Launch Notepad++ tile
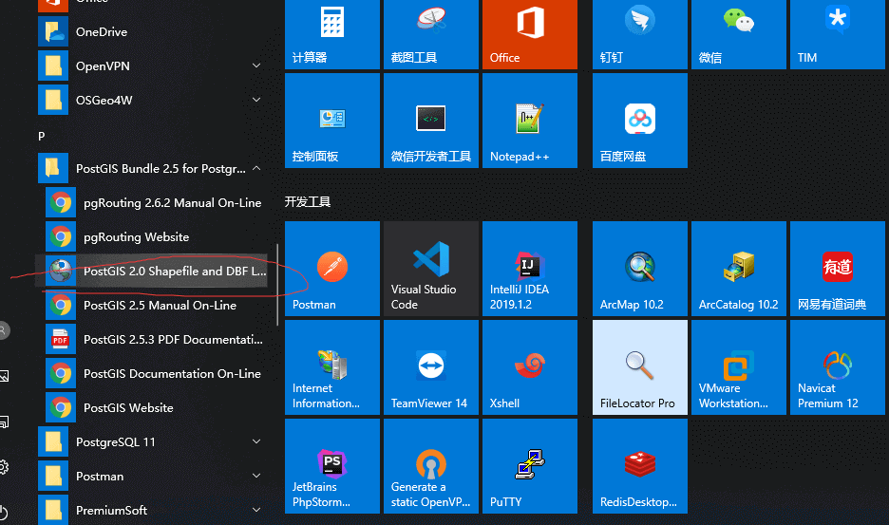889x525 pixels. tap(529, 121)
